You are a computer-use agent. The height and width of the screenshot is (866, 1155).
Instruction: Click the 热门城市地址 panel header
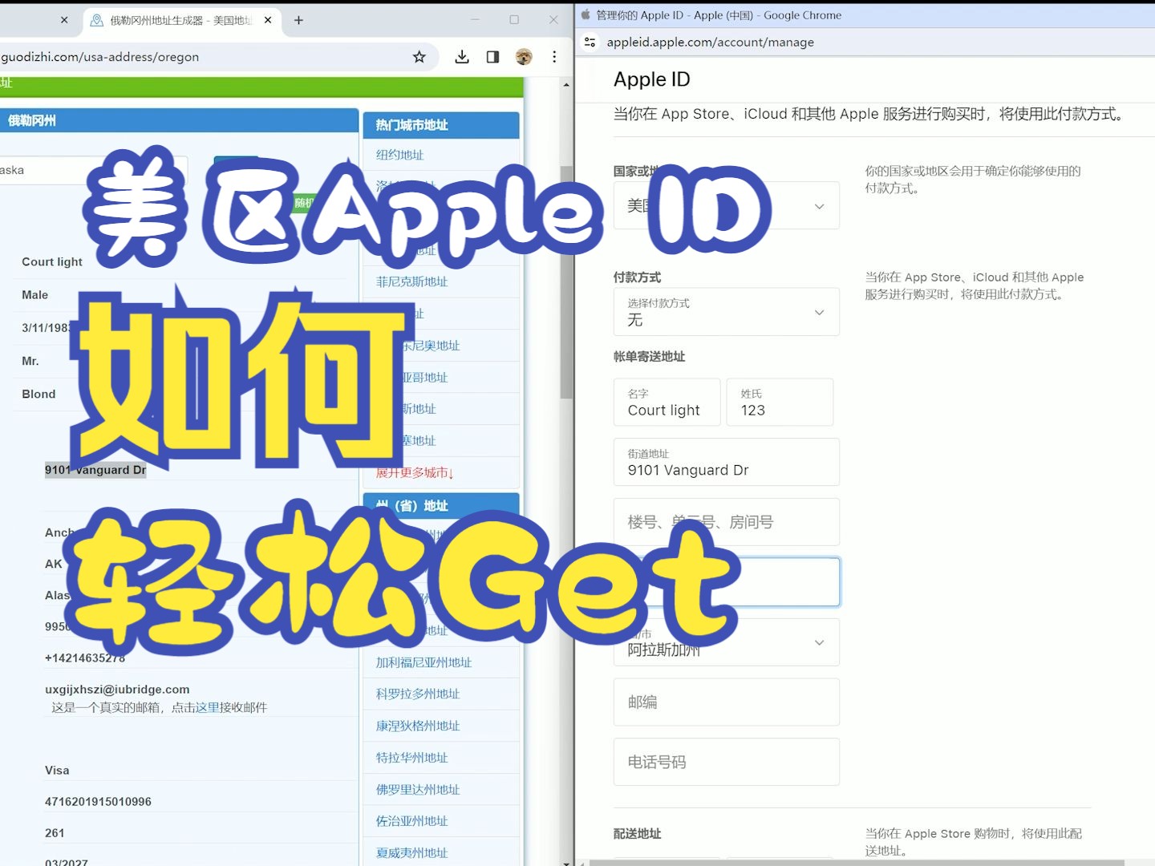441,125
